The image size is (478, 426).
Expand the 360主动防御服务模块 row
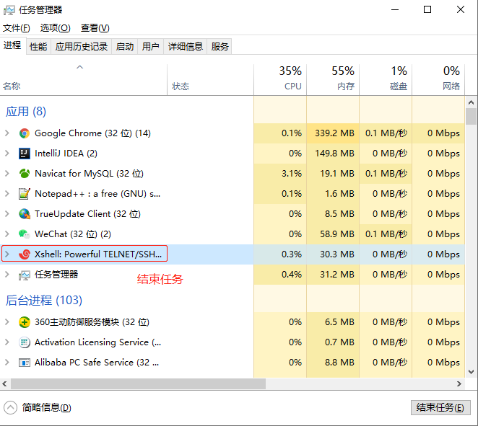(7, 322)
